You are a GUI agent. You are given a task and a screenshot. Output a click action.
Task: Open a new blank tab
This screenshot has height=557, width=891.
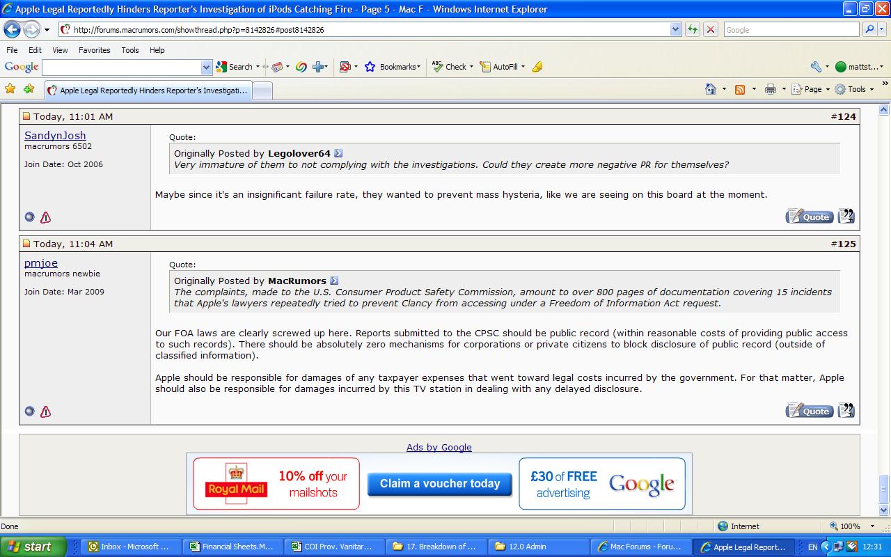tap(262, 91)
